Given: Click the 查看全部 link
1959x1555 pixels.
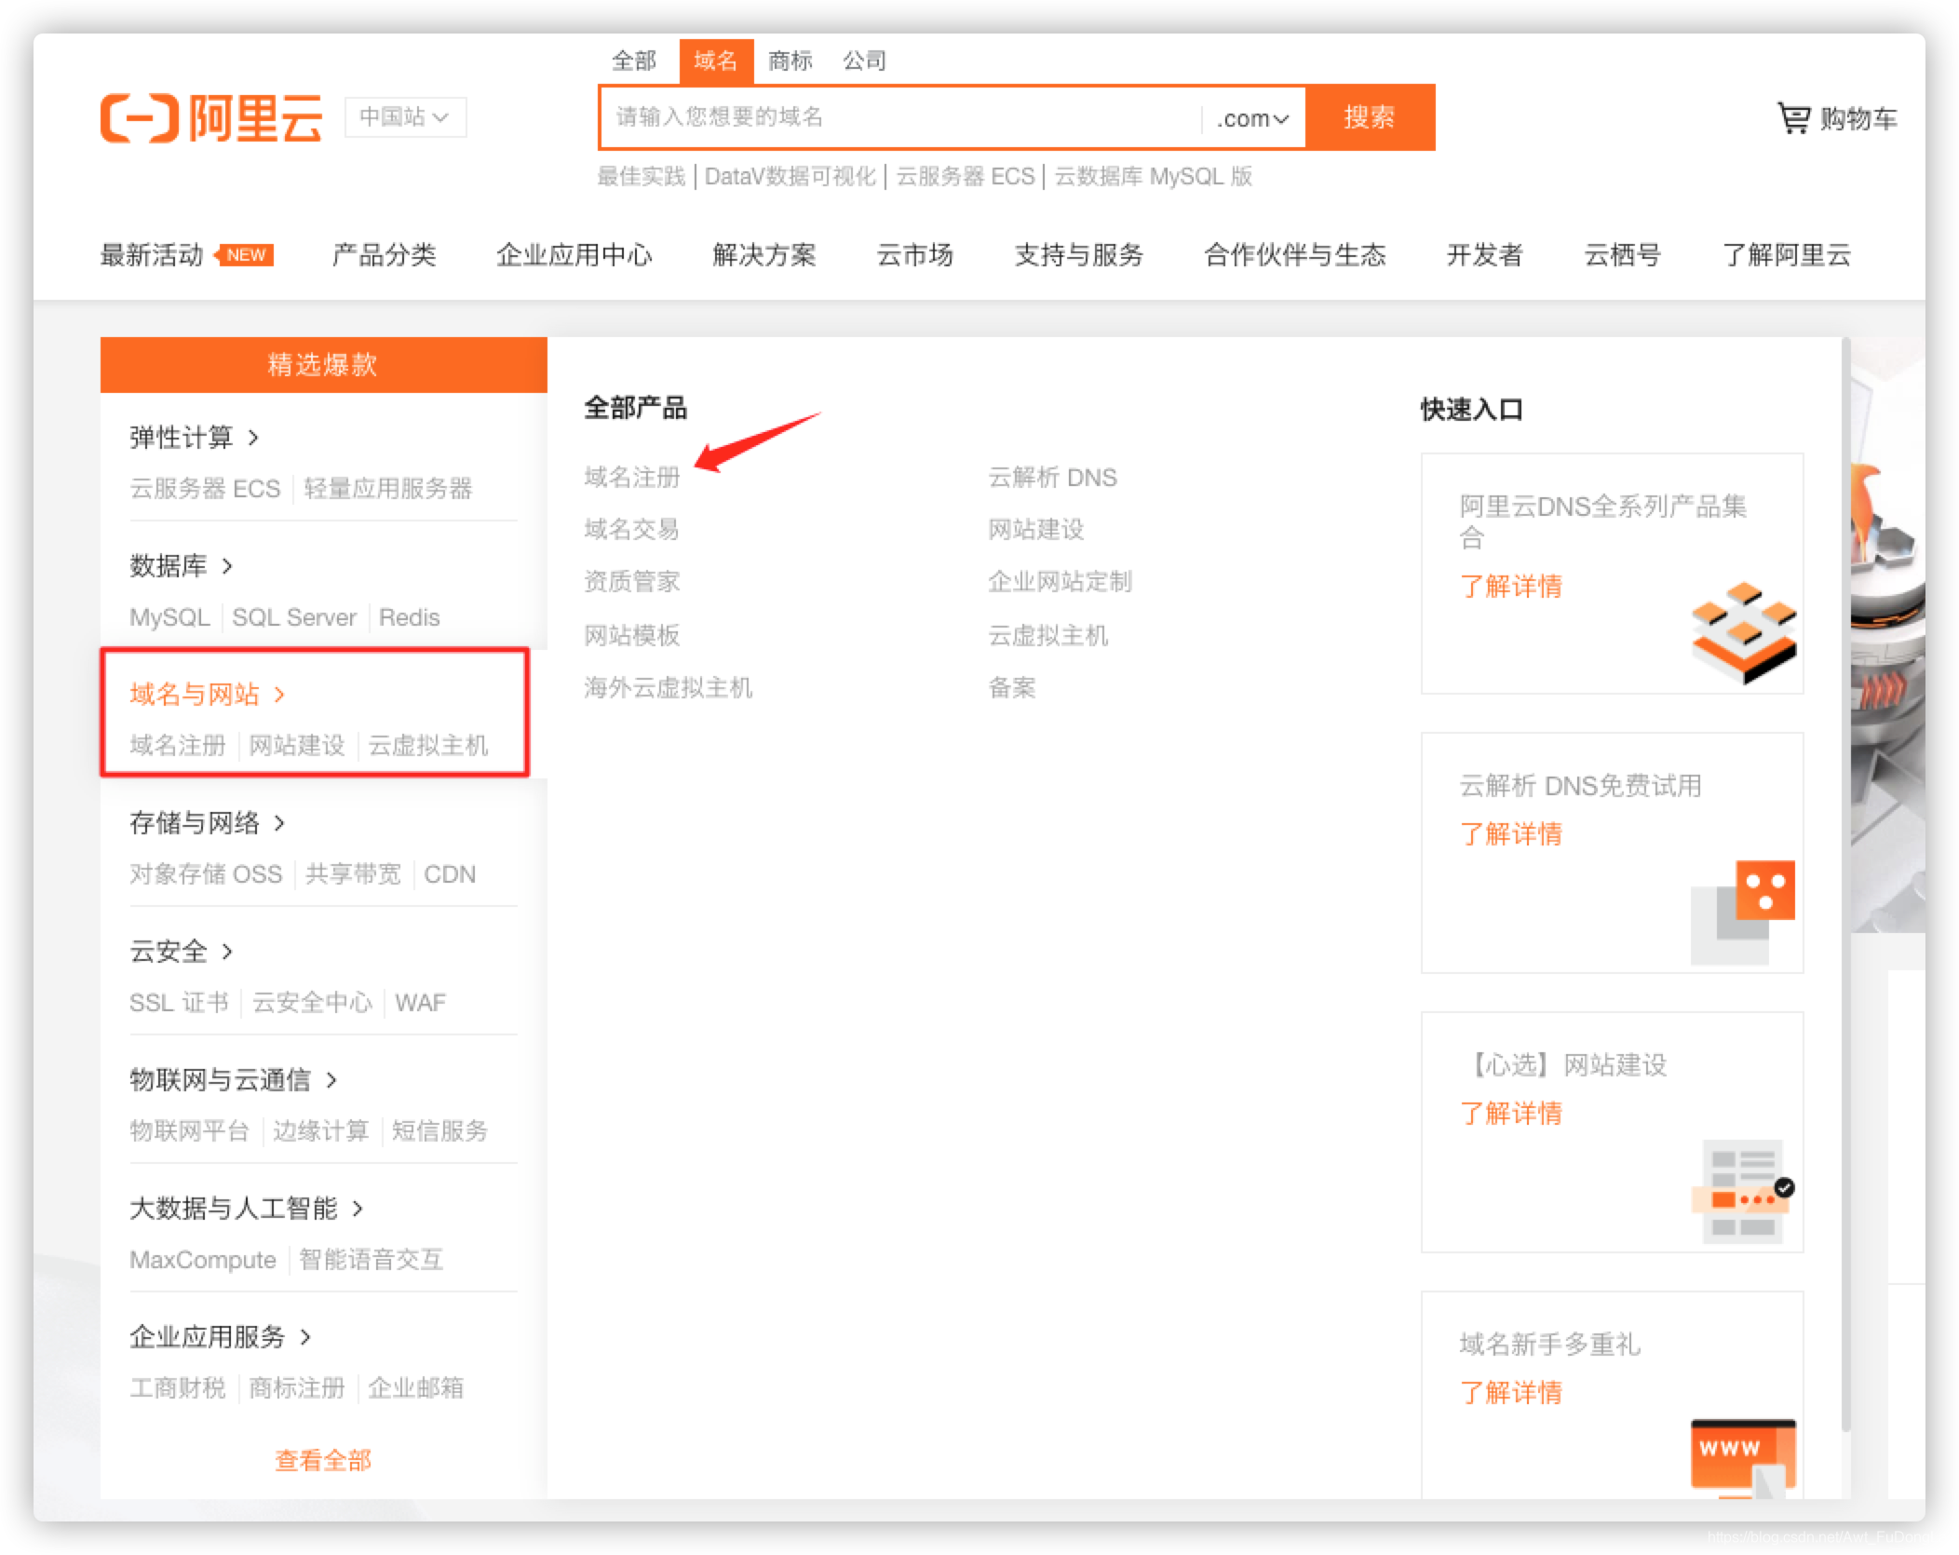Looking at the screenshot, I should 322,1460.
